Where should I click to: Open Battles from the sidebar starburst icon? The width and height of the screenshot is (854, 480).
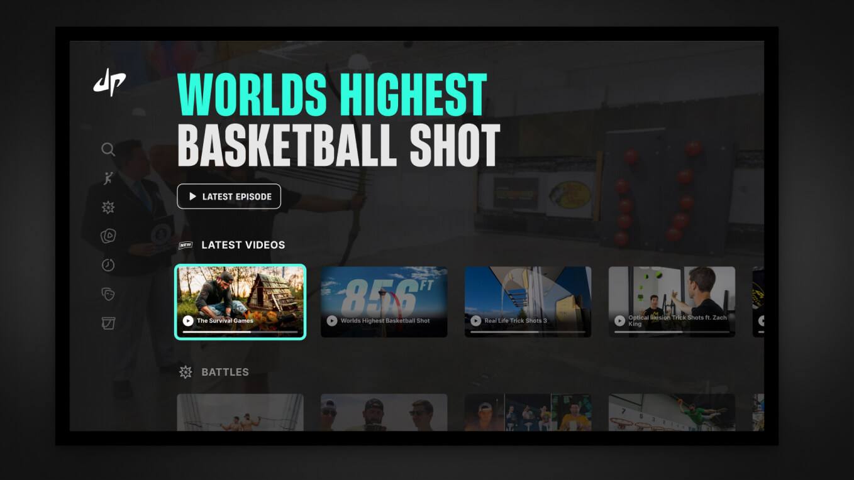[x=108, y=207]
